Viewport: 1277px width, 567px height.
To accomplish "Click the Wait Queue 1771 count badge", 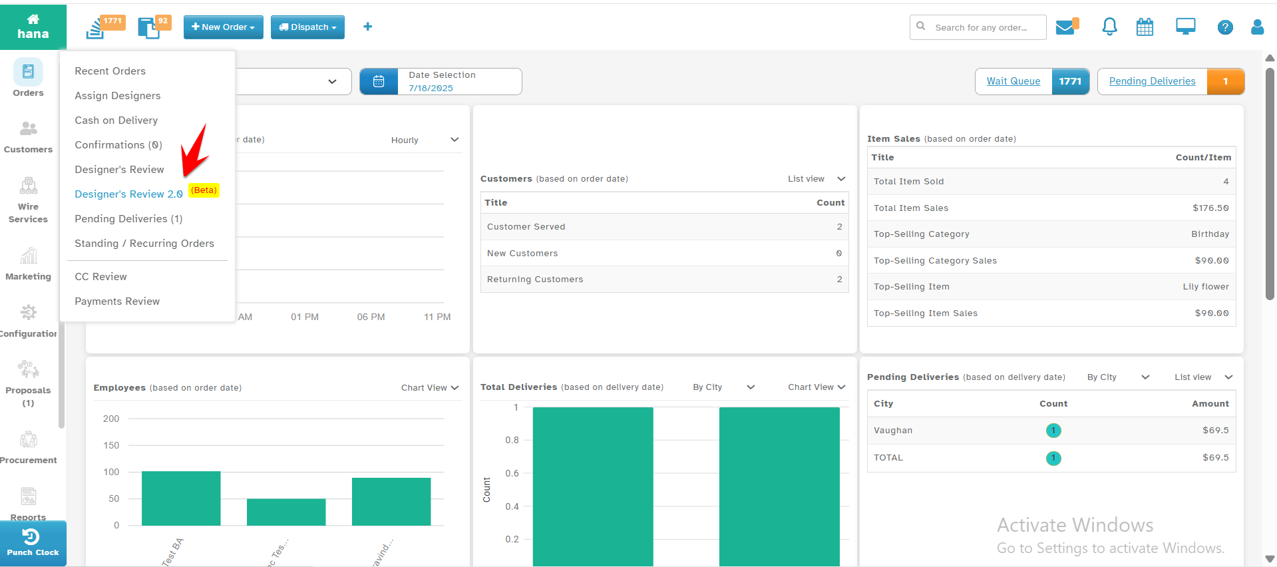I will click(x=1070, y=81).
